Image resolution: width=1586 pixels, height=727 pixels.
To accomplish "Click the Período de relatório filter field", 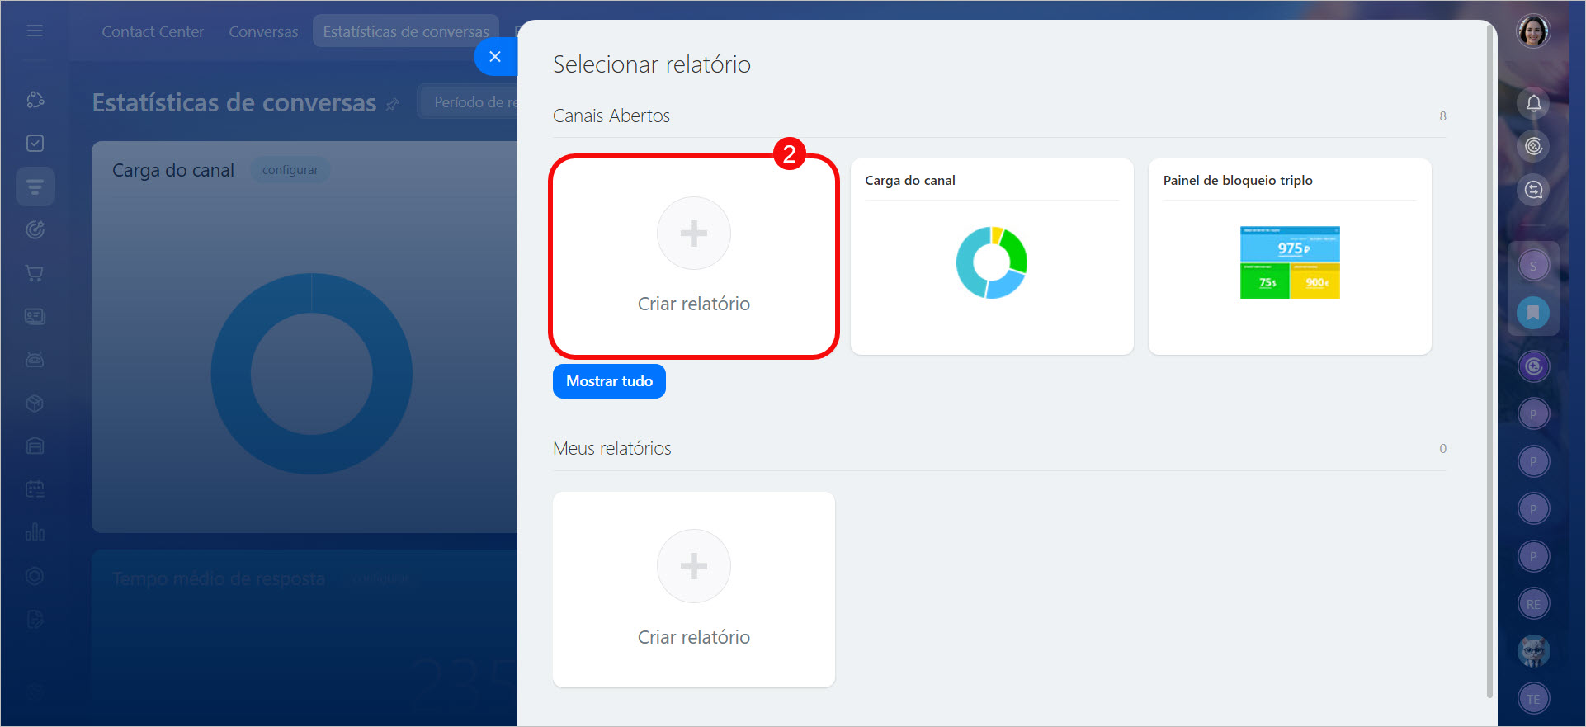I will point(468,102).
